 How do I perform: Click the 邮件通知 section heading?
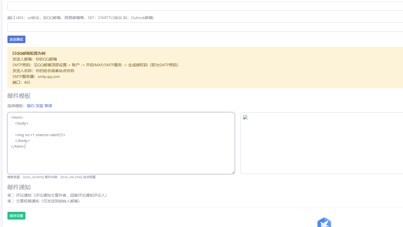tap(19, 187)
